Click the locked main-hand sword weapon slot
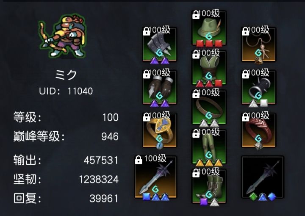Image resolution: width=305 pixels, height=216 pixels. pyautogui.click(x=155, y=177)
